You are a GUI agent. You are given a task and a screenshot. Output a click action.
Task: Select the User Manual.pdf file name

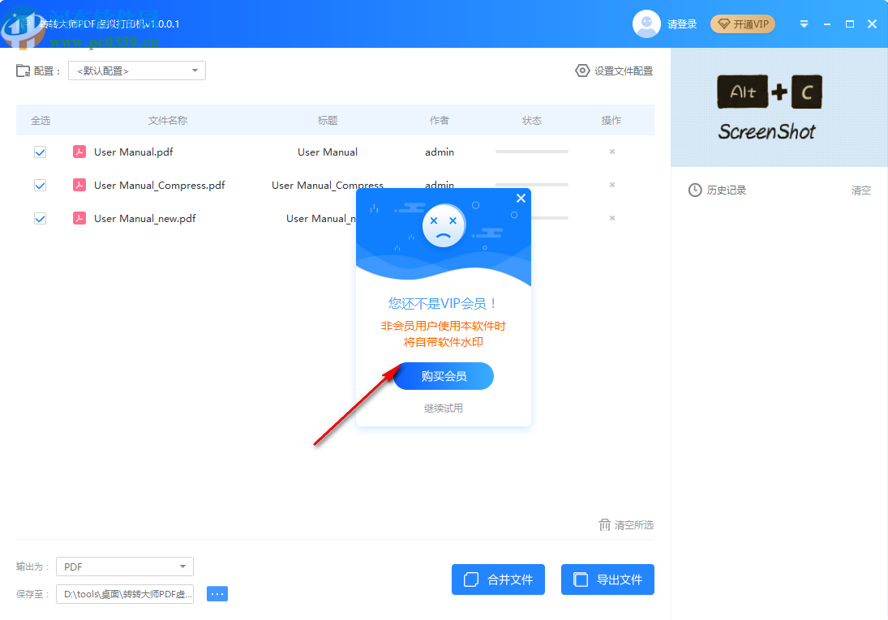(x=134, y=152)
